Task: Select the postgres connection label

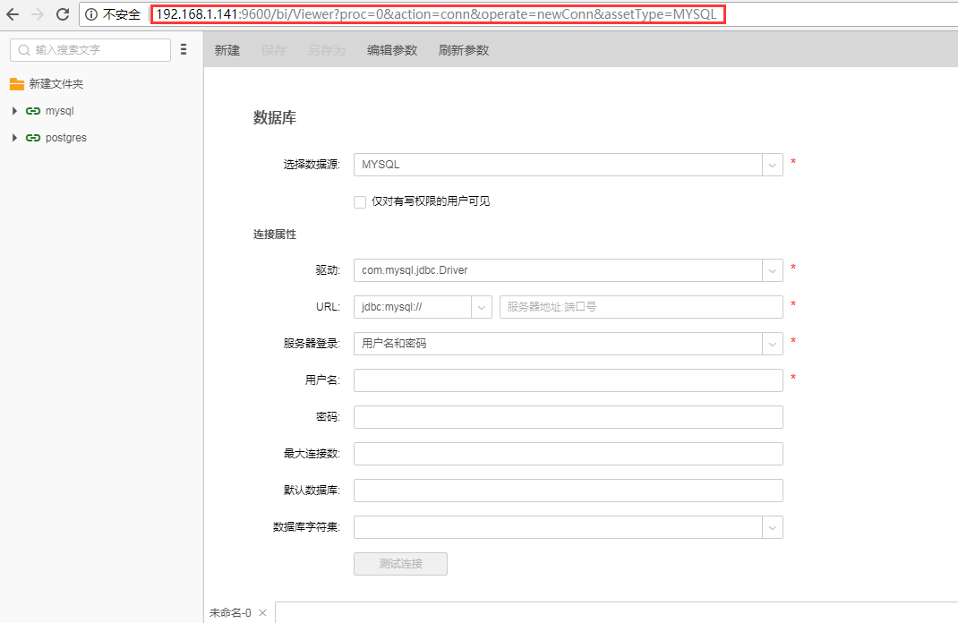Action: pos(66,138)
